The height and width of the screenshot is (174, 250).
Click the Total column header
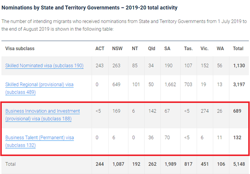point(238,48)
